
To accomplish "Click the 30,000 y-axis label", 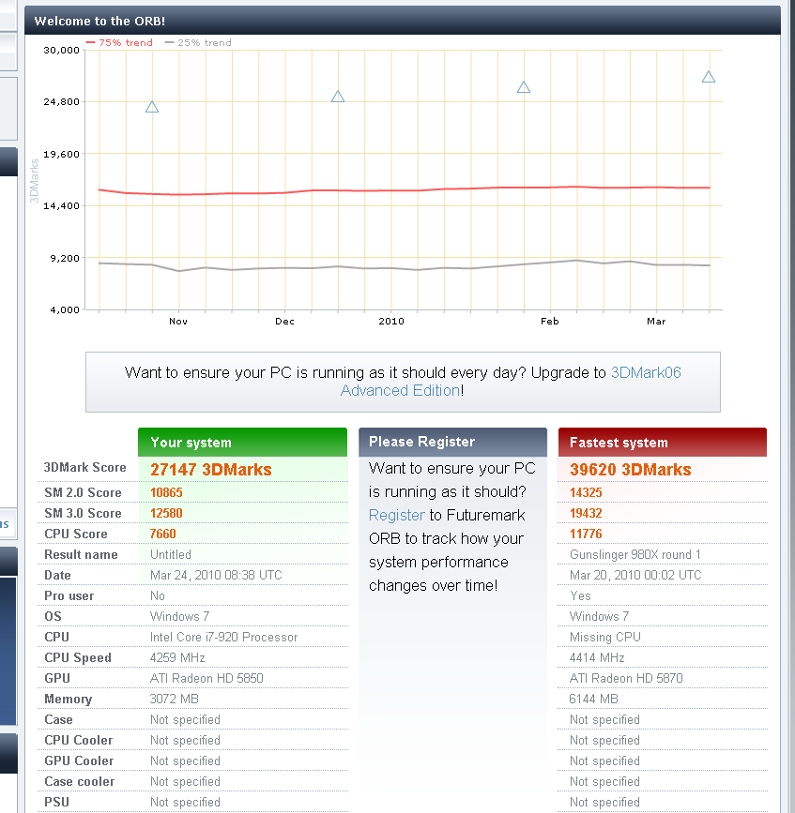I will tap(61, 51).
